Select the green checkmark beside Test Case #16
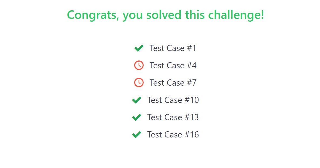The width and height of the screenshot is (320, 168). click(x=137, y=135)
